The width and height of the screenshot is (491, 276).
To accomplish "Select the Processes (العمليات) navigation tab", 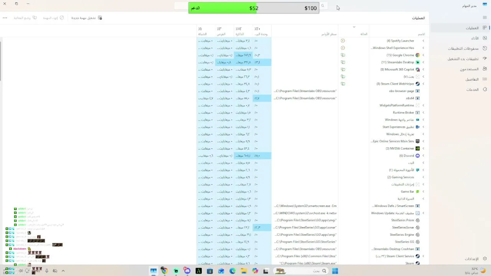I will click(460, 28).
